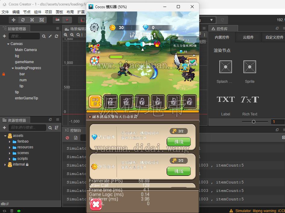This screenshot has height=213, width=285.
Task: Select the scale transform tool
Action: (x=32, y=20)
